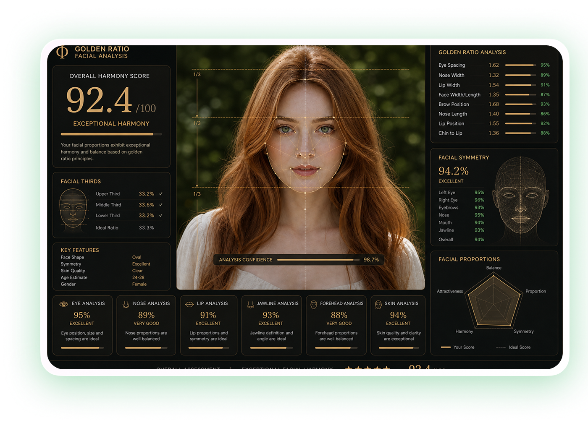Click the Eye Spacing ratio bar

click(521, 65)
